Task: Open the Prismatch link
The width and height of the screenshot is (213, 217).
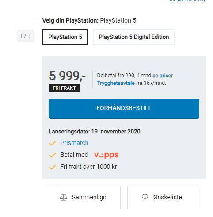Action: point(74,143)
